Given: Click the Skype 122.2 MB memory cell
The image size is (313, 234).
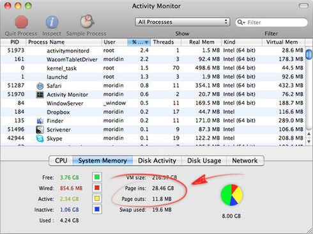Looking at the screenshot, I should click(208, 138).
